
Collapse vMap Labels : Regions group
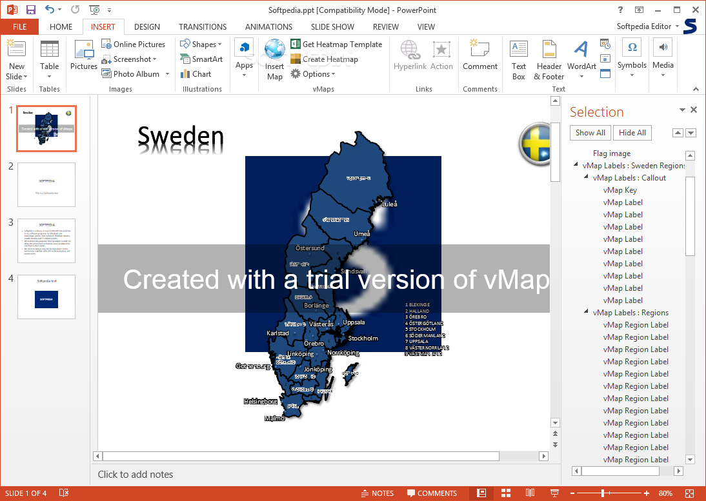coord(586,311)
